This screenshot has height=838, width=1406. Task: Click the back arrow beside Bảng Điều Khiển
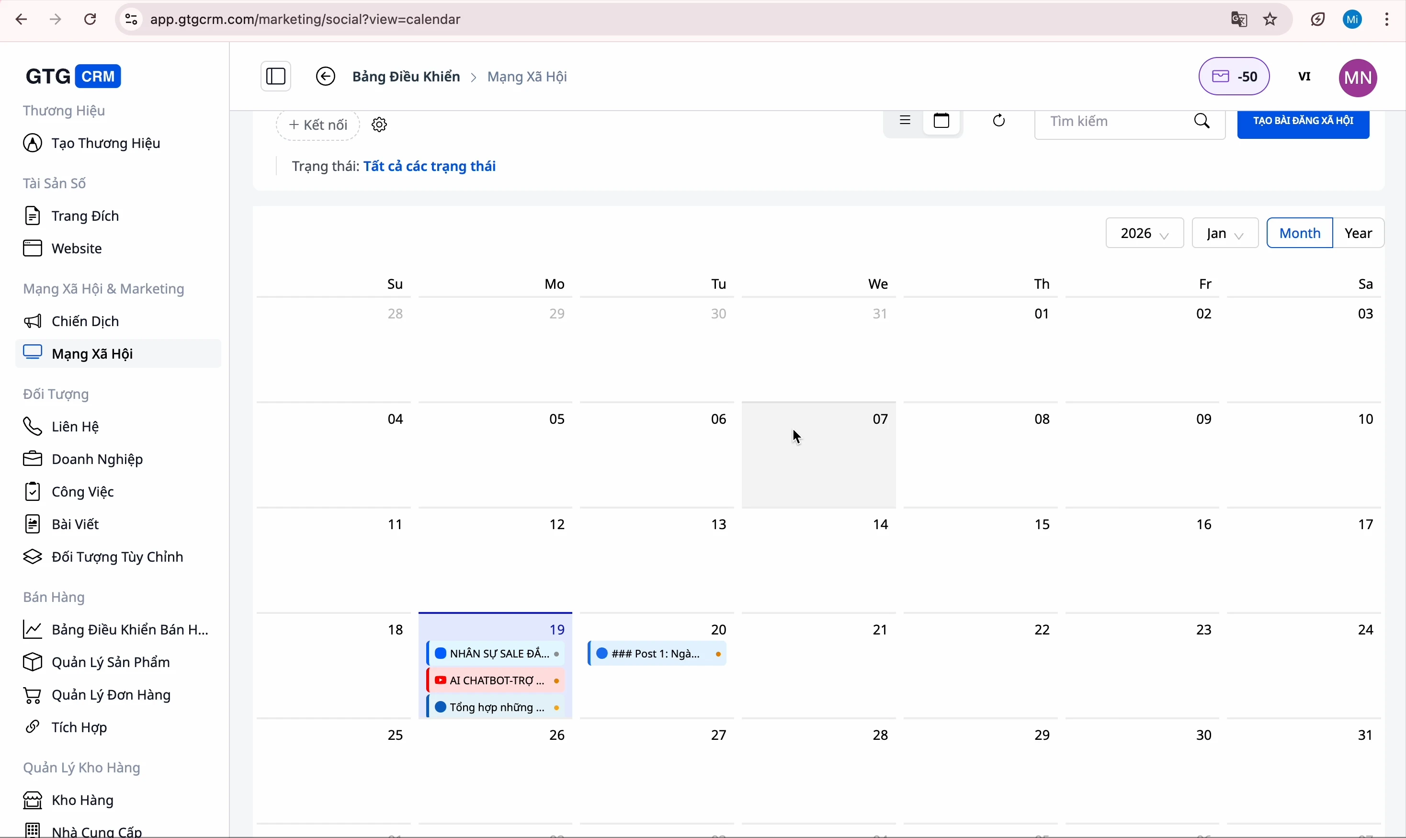pyautogui.click(x=326, y=76)
